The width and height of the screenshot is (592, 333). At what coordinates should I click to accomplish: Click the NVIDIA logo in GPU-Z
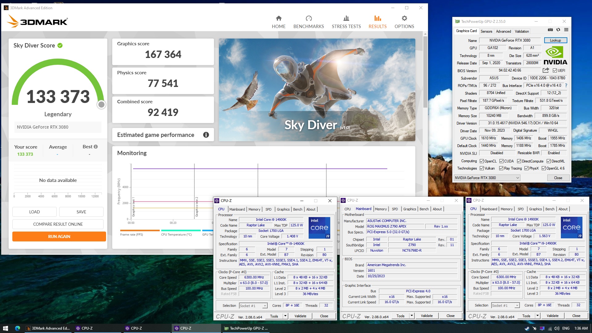555,55
